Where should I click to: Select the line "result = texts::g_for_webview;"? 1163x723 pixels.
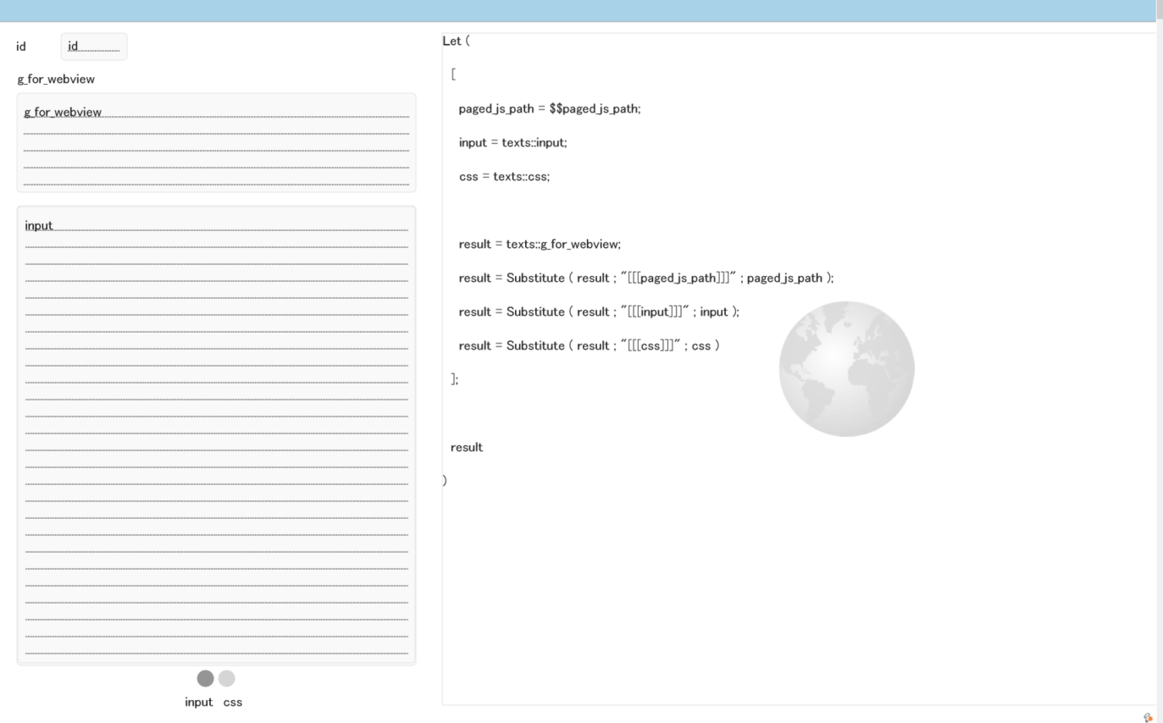(x=539, y=244)
